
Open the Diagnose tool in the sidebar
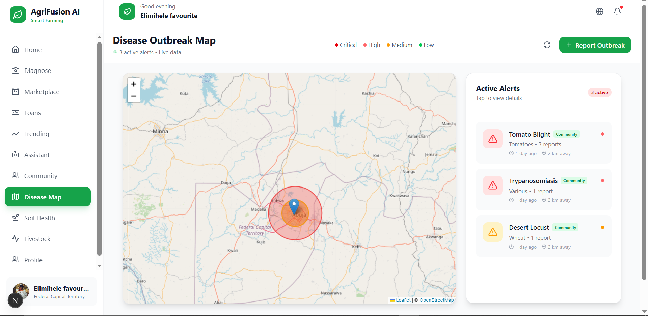[x=37, y=70]
